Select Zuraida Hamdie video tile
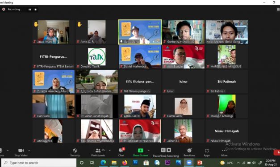The width and height of the screenshot is (280, 167). pyautogui.click(x=54, y=82)
